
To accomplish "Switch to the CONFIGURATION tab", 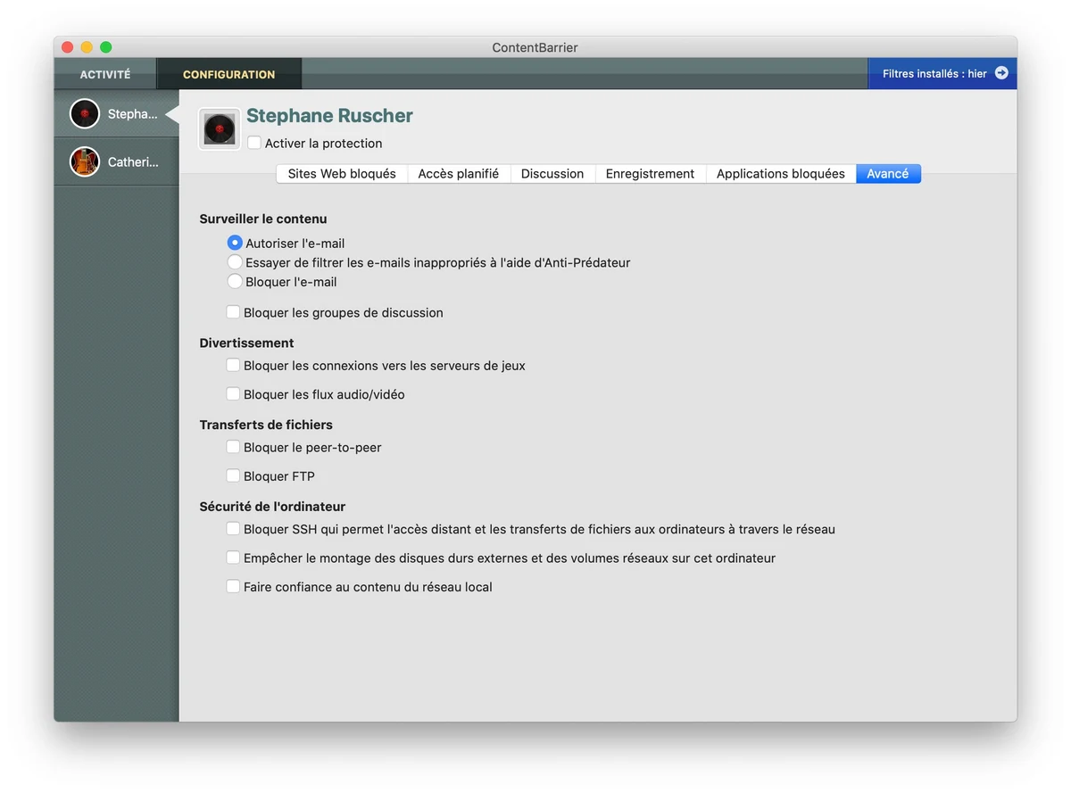I will [x=229, y=74].
